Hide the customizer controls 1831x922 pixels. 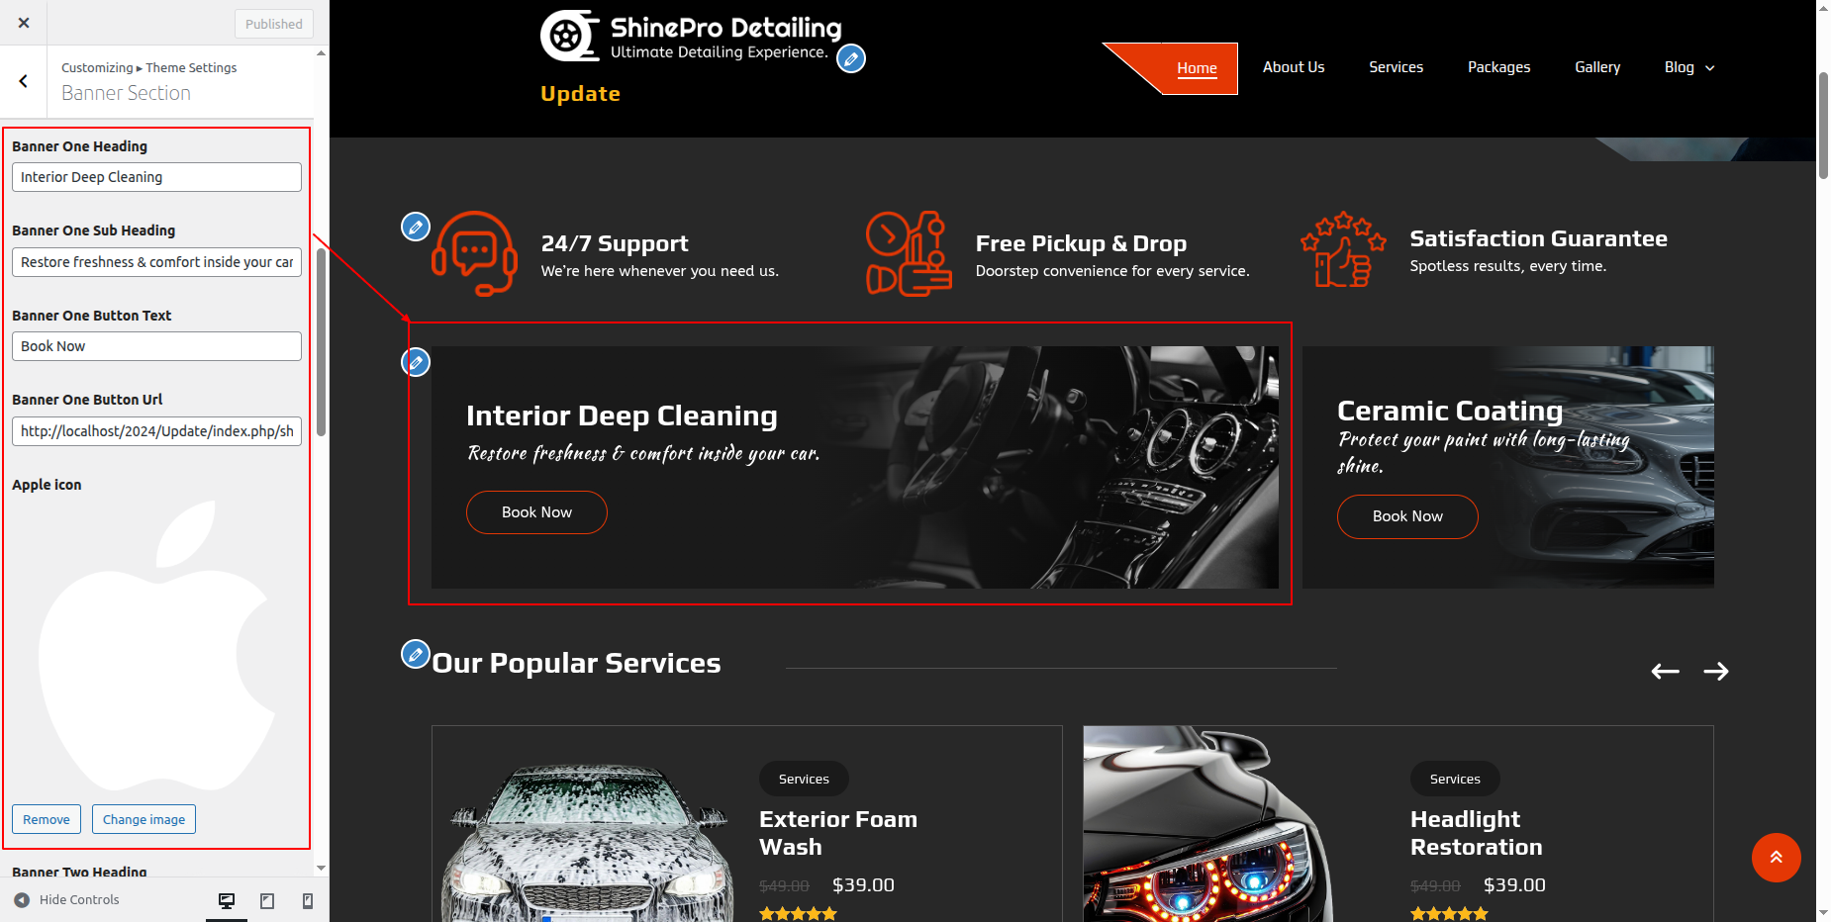coord(66,900)
